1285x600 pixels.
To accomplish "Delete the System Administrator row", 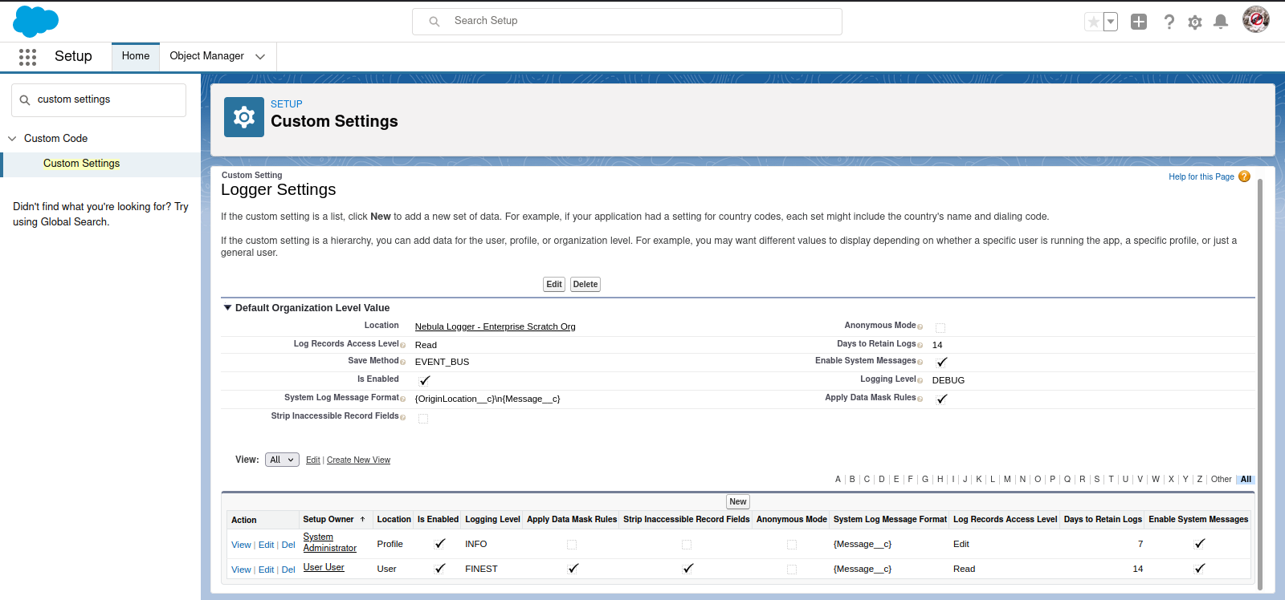I will pos(288,545).
